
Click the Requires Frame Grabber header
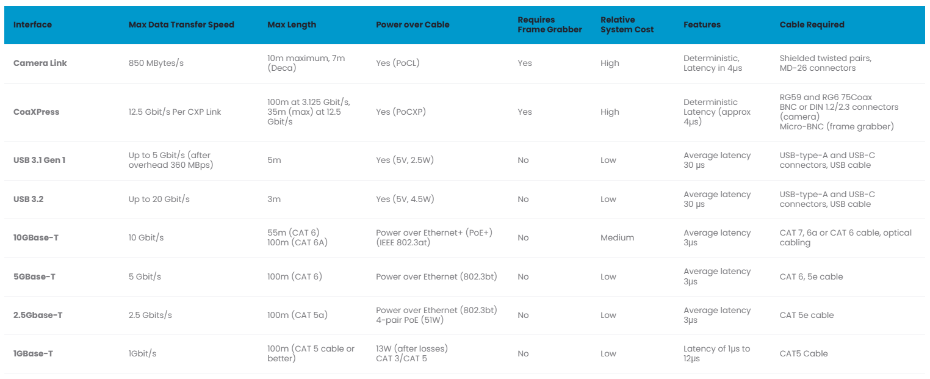(550, 25)
